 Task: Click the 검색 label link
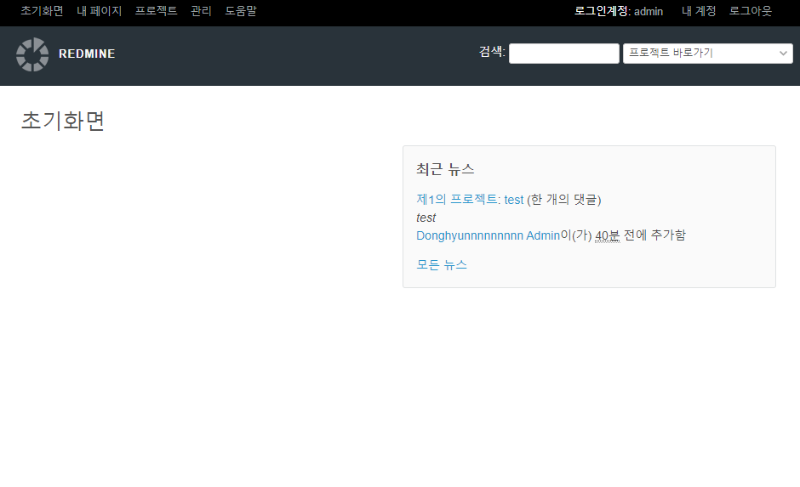pos(491,52)
